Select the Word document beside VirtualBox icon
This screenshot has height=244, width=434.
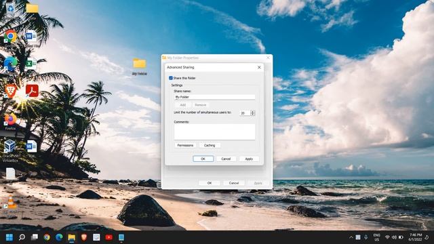[31, 148]
